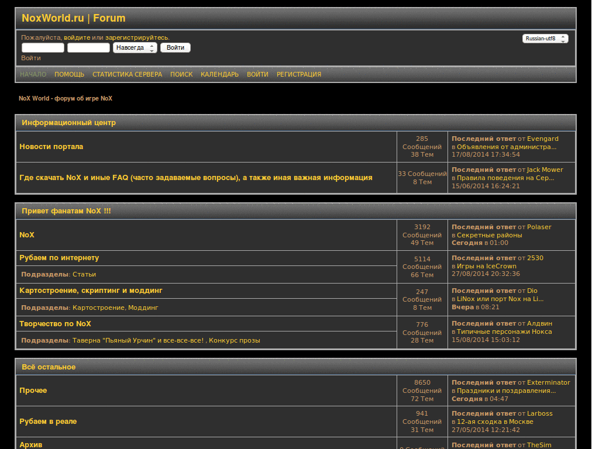Open user profile 'Evengard'

pos(542,139)
